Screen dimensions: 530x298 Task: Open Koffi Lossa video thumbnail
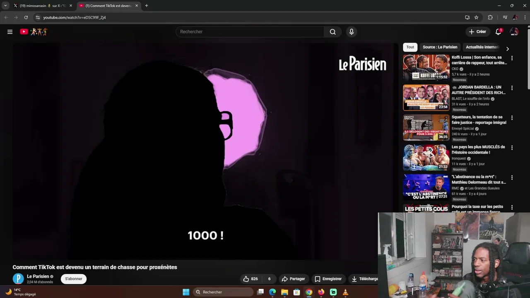pyautogui.click(x=426, y=67)
